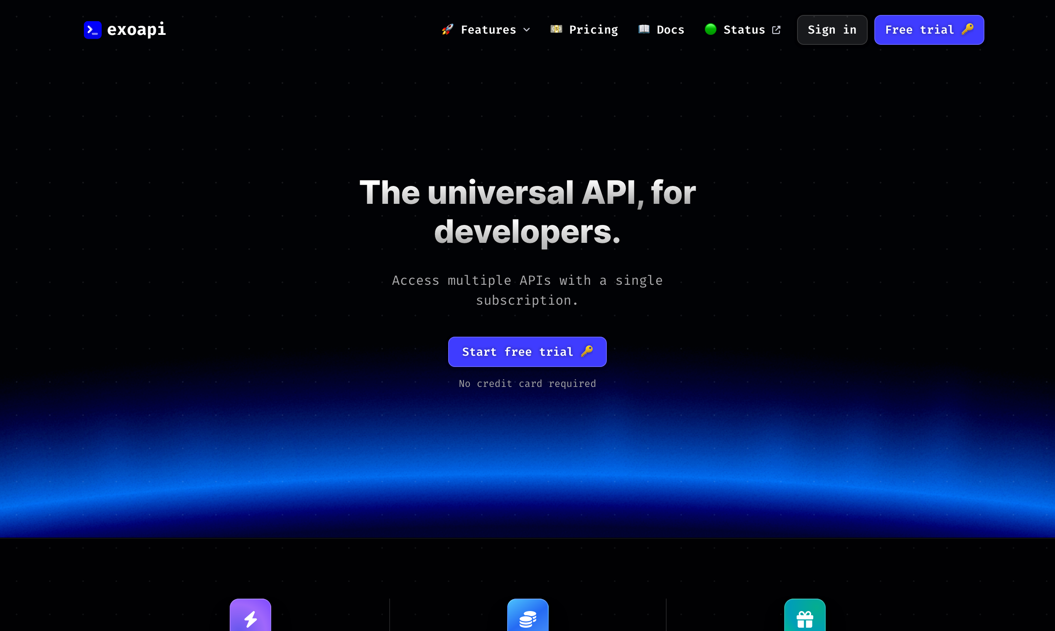Click the open book Docs icon
The image size is (1055, 631).
pyautogui.click(x=644, y=29)
